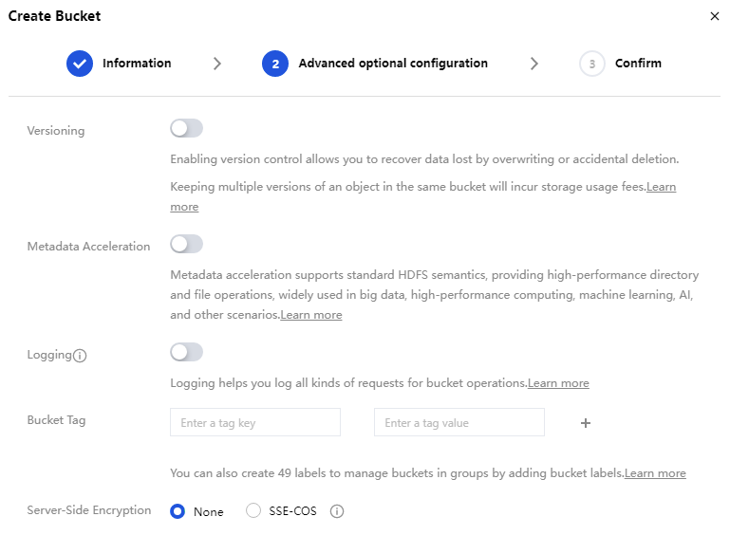This screenshot has width=730, height=535.
Task: Turn on Metadata Acceleration switch
Action: click(x=186, y=245)
